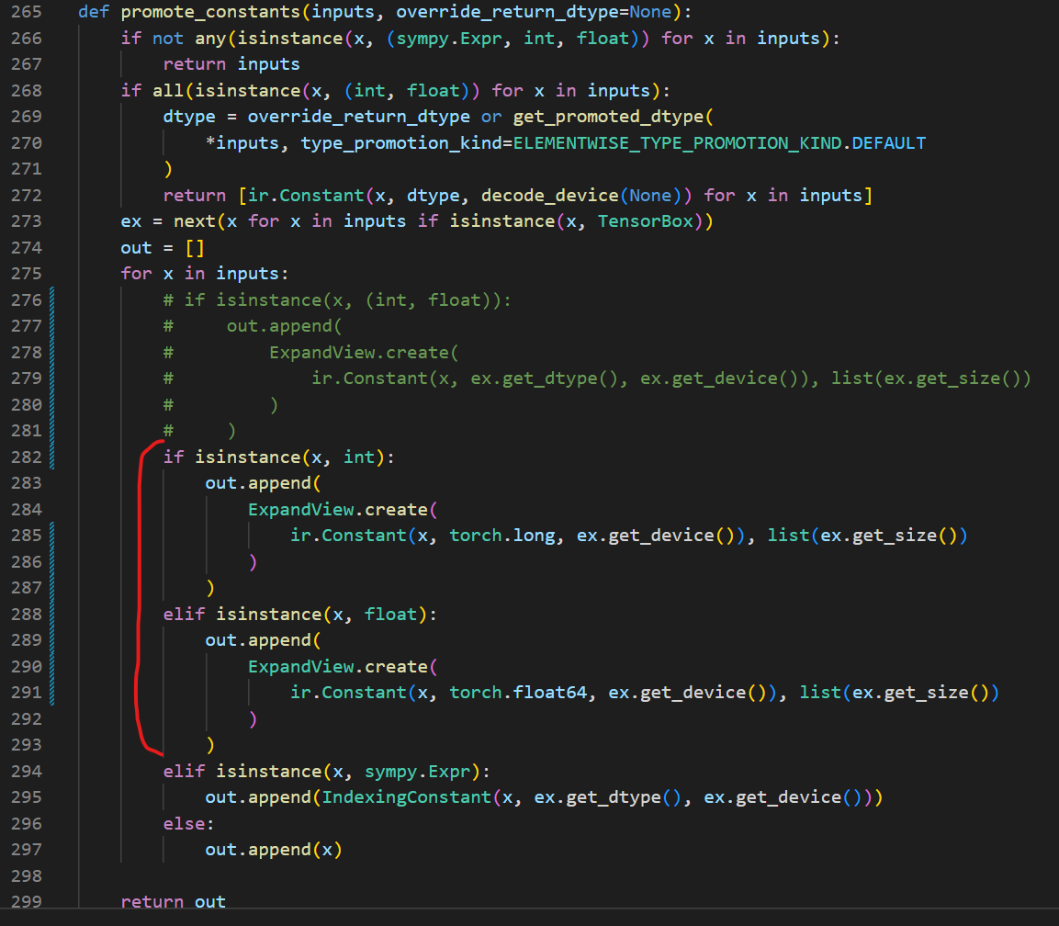Viewport: 1059px width, 926px height.
Task: Click line number 299 in the gutter
Action: coord(27,902)
